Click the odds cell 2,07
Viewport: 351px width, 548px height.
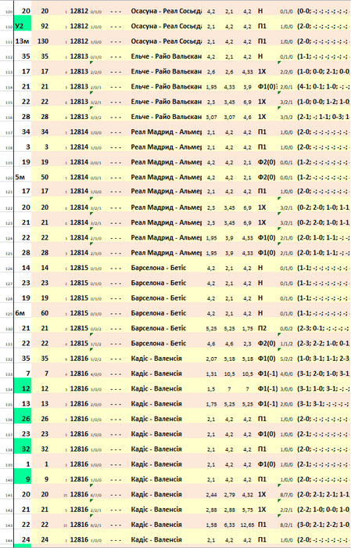tap(211, 359)
